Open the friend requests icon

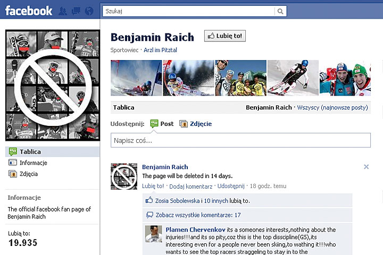[x=63, y=11]
